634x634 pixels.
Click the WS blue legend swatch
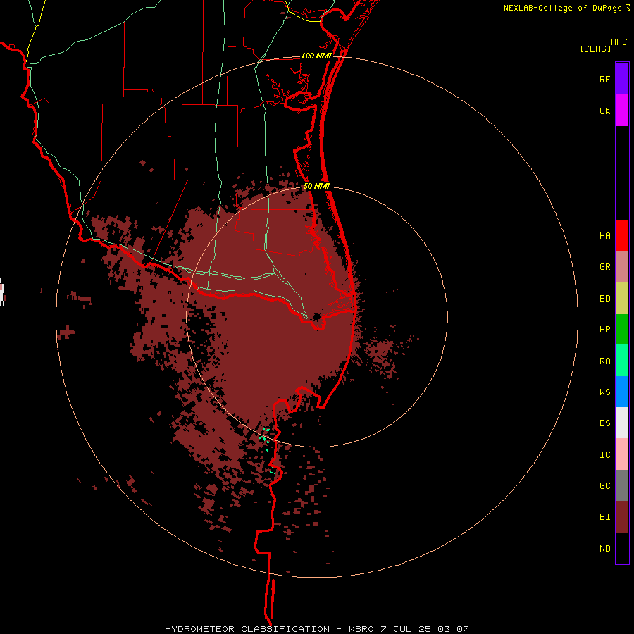pyautogui.click(x=622, y=392)
